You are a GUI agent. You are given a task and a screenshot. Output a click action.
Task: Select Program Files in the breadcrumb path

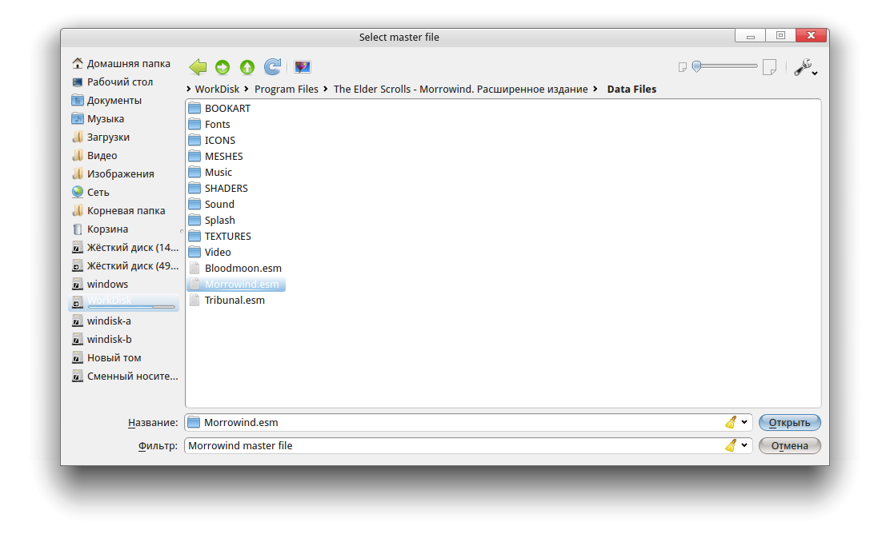point(286,89)
